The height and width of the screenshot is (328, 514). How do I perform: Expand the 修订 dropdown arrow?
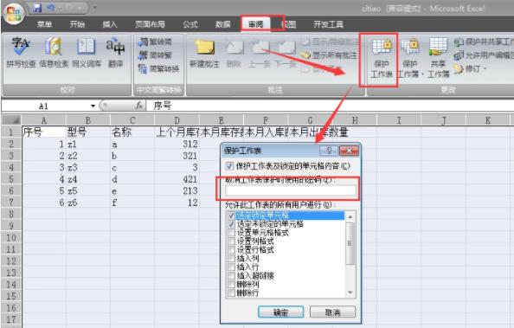[x=485, y=69]
